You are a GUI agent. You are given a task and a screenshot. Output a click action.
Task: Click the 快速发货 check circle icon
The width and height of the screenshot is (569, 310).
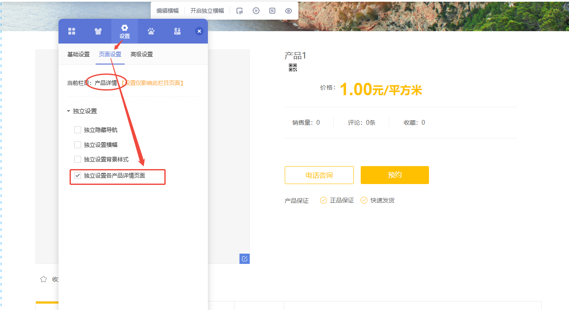(364, 200)
